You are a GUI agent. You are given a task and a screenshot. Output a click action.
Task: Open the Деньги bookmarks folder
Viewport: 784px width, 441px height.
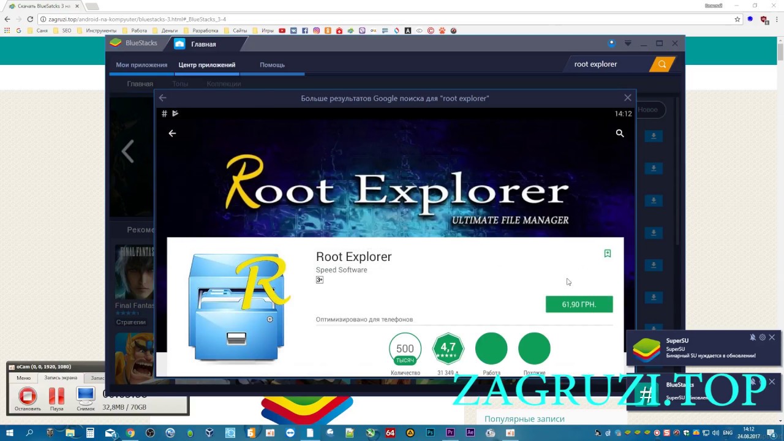(x=165, y=31)
